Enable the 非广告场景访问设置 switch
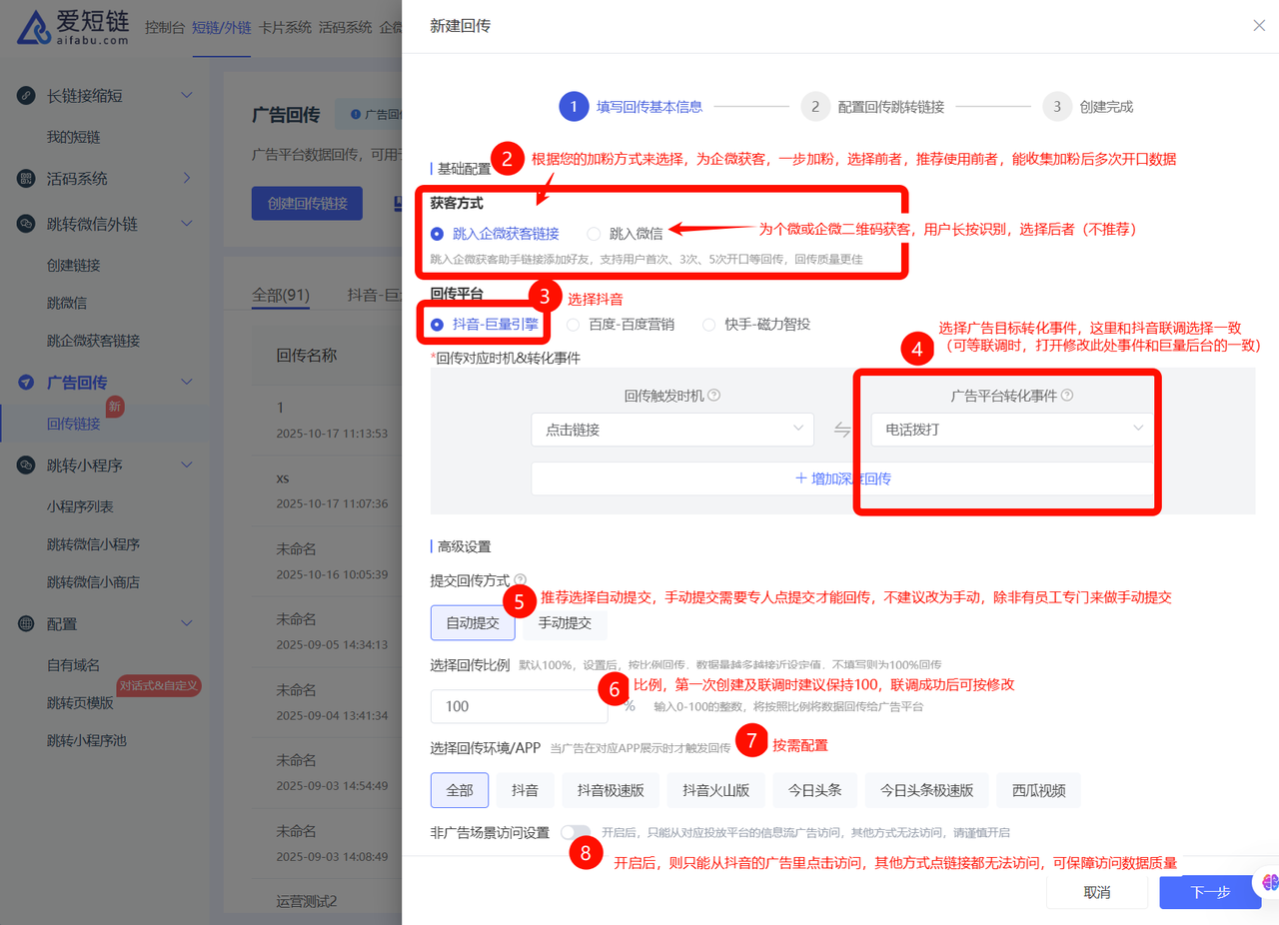The image size is (1279, 925). coord(575,832)
